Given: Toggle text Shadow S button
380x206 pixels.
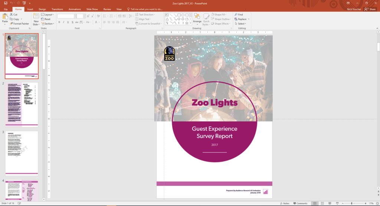Looking at the screenshot, I should (x=72, y=22).
